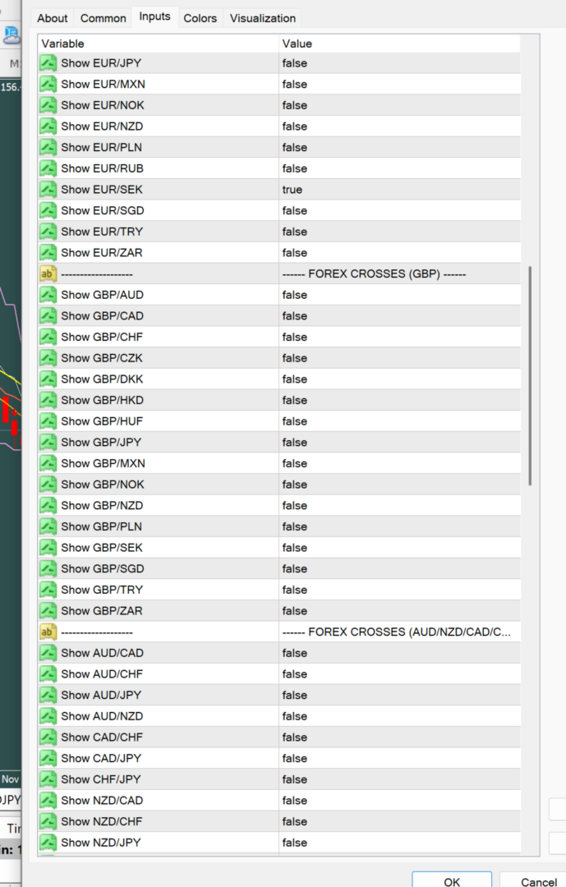The image size is (566, 887).
Task: Click the icon beside Show NZD/JPY
Action: coord(48,843)
